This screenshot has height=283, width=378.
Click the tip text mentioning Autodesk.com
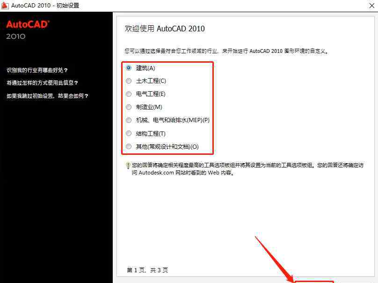[247, 169]
